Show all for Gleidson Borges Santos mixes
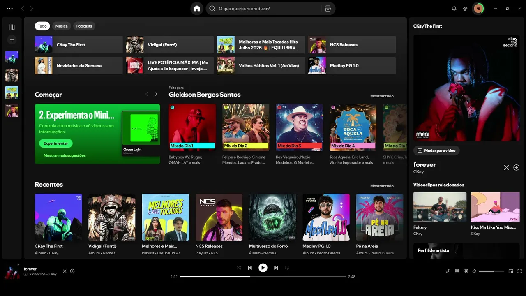 point(382,96)
